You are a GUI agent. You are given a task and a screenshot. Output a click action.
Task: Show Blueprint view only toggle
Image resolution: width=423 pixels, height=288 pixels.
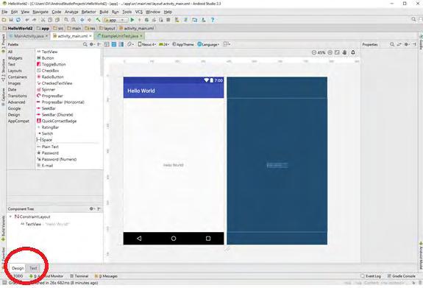point(114,44)
